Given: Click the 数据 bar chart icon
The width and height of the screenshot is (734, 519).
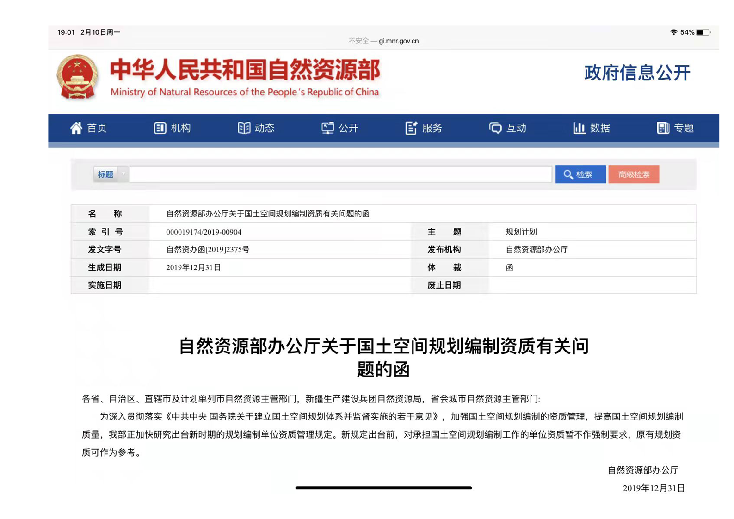Looking at the screenshot, I should tap(579, 128).
